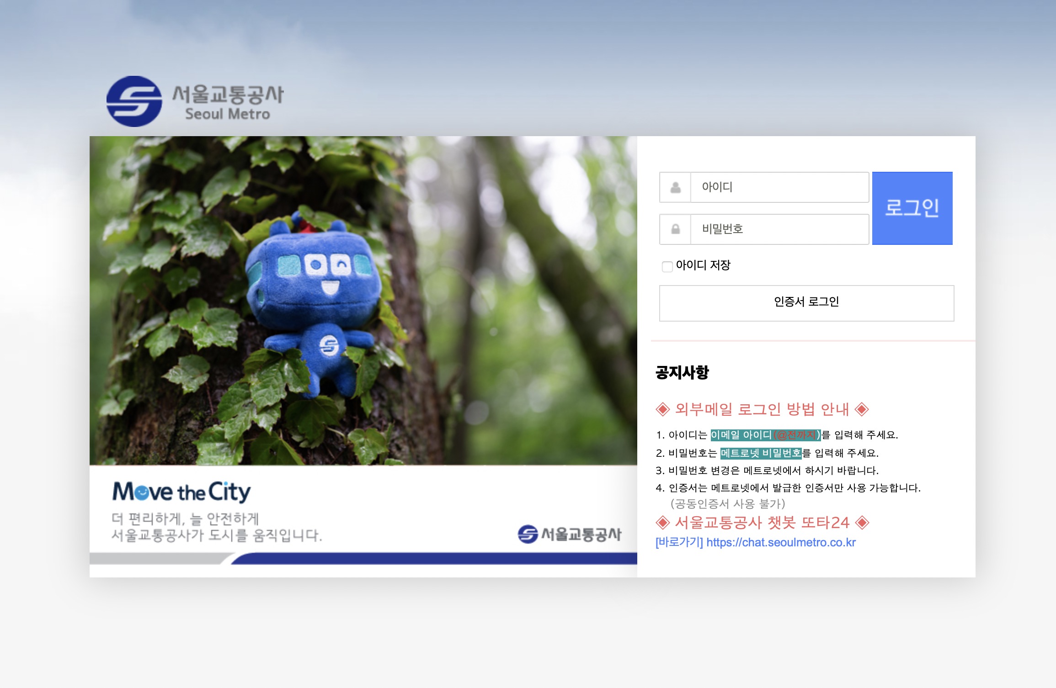Click the (공동인증서 사용 불가) note
1056x688 pixels.
coord(728,504)
